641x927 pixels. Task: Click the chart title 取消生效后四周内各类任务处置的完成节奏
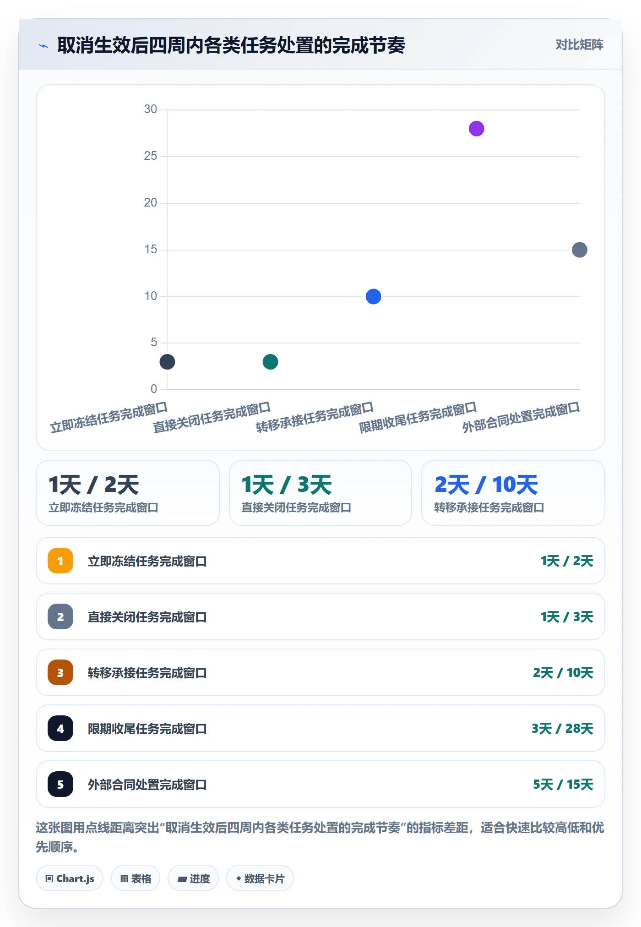coord(231,45)
